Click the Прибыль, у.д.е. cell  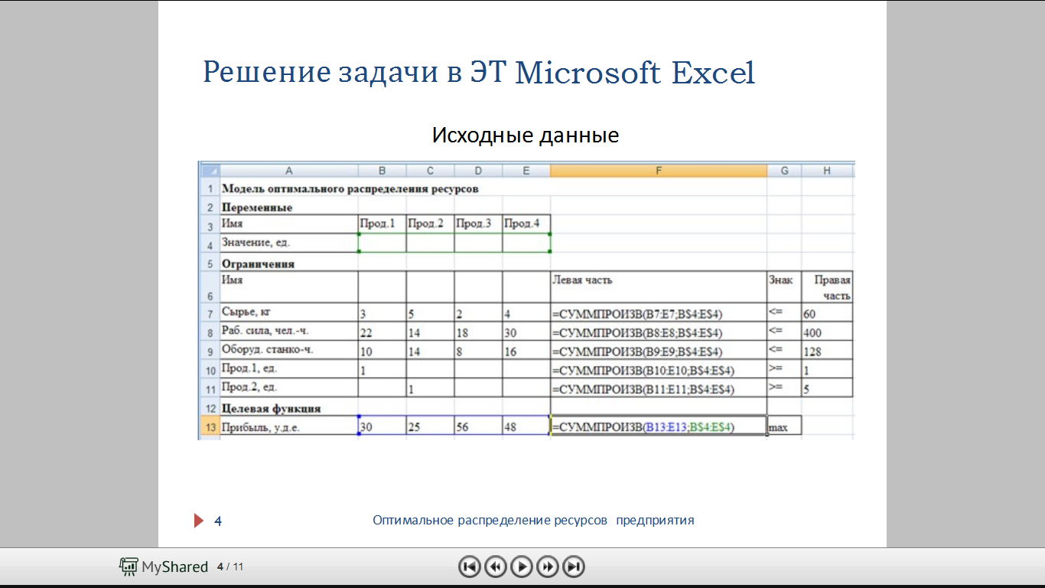[x=288, y=426]
